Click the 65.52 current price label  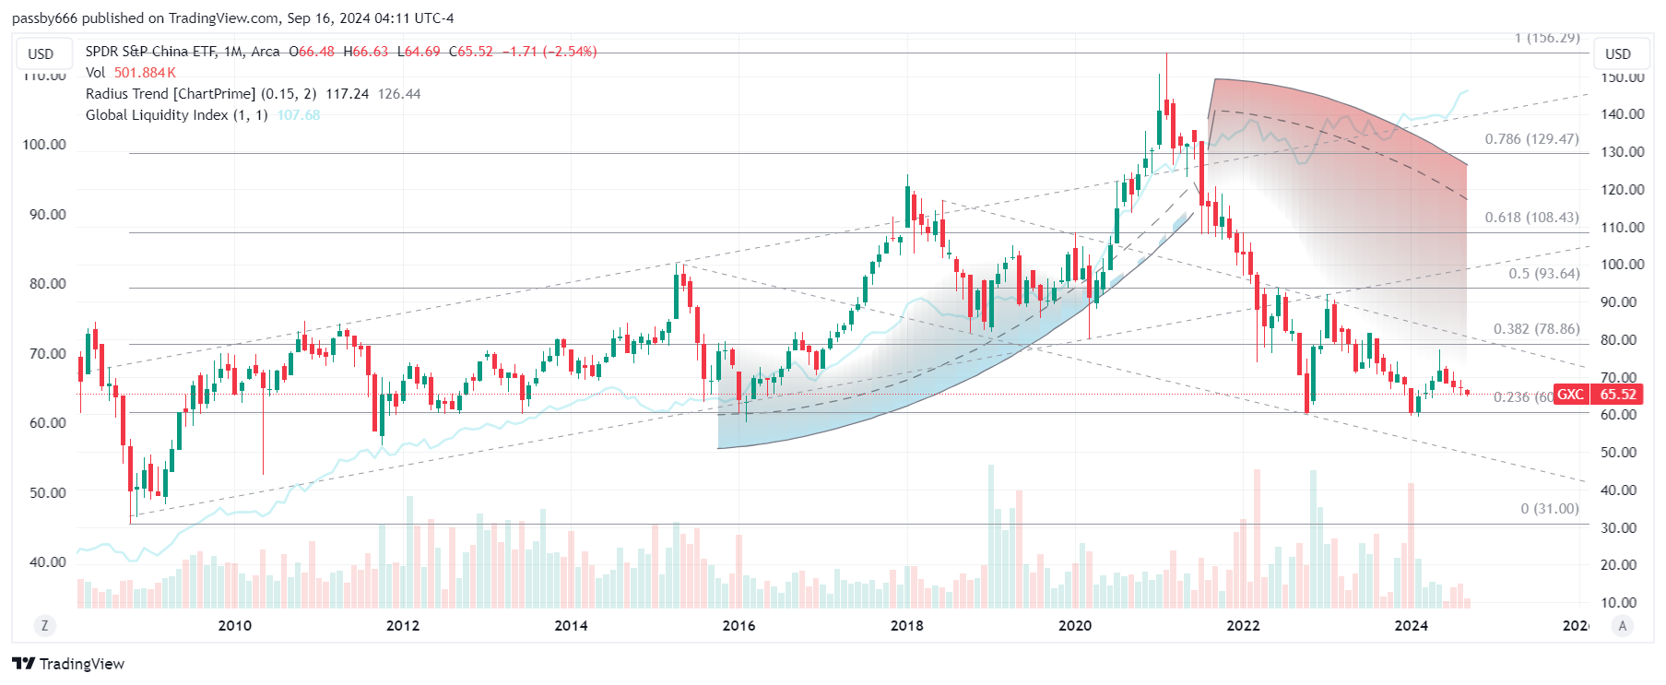[1618, 395]
